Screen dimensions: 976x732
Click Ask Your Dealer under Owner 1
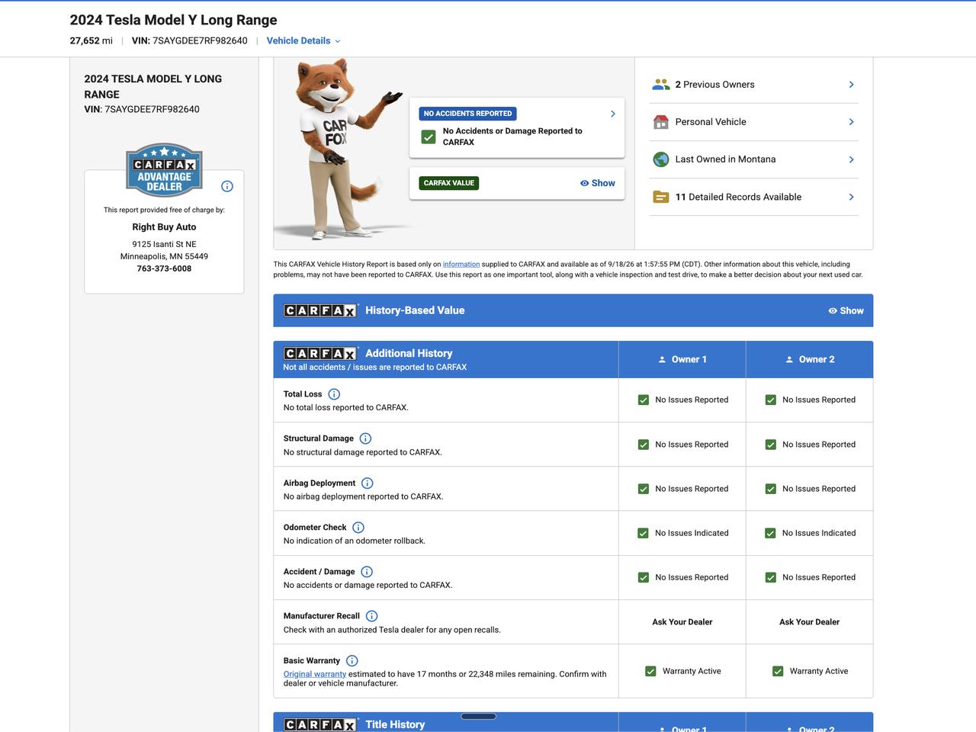[x=682, y=622]
